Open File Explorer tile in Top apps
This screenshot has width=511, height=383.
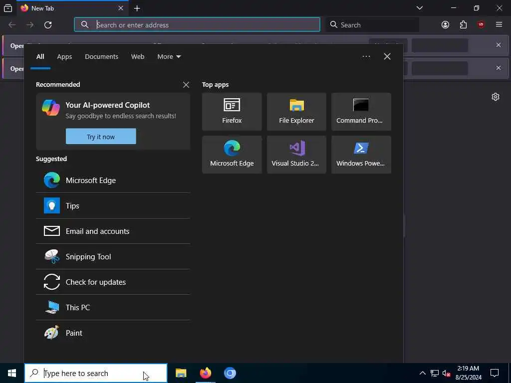click(296, 112)
